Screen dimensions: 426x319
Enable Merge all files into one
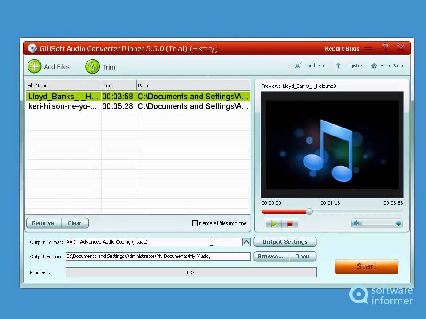tap(195, 223)
